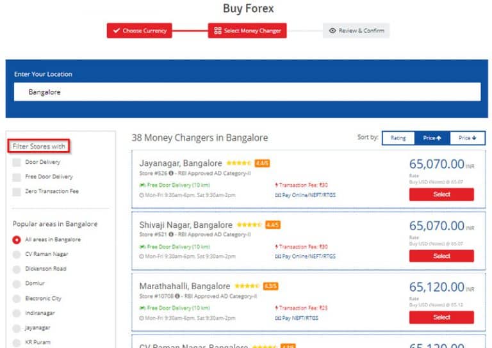Check the Free Door Delivery filter
This screenshot has height=348, width=492.
[17, 177]
